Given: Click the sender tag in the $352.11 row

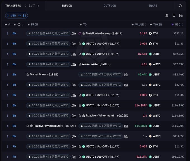Looking at the screenshot, I should [x=48, y=33].
